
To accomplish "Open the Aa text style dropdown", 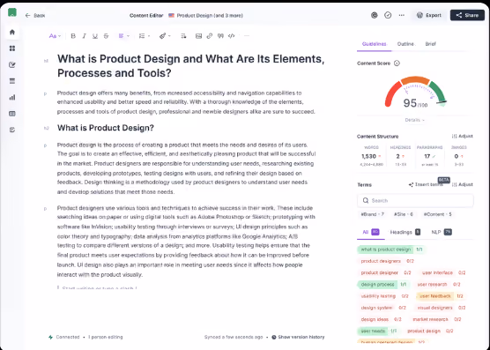I will tap(55, 36).
